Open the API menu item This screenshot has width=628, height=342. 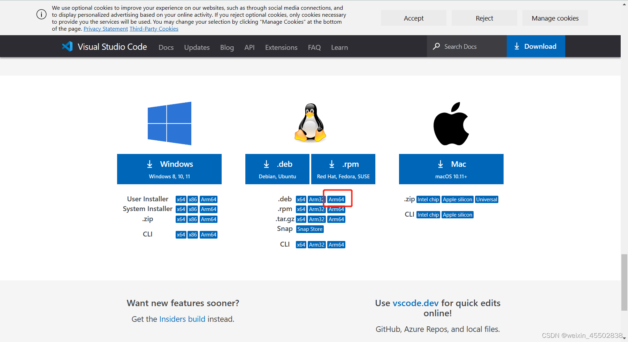click(x=250, y=47)
